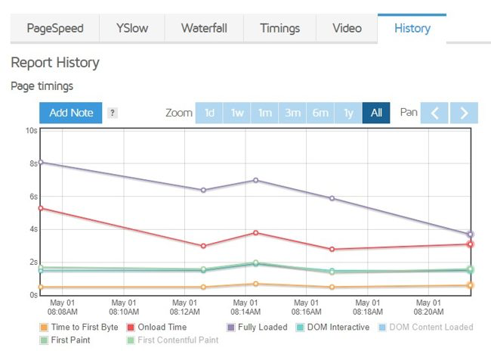Toggle Onload Time legend swatch
This screenshot has width=491, height=354.
pyautogui.click(x=131, y=328)
